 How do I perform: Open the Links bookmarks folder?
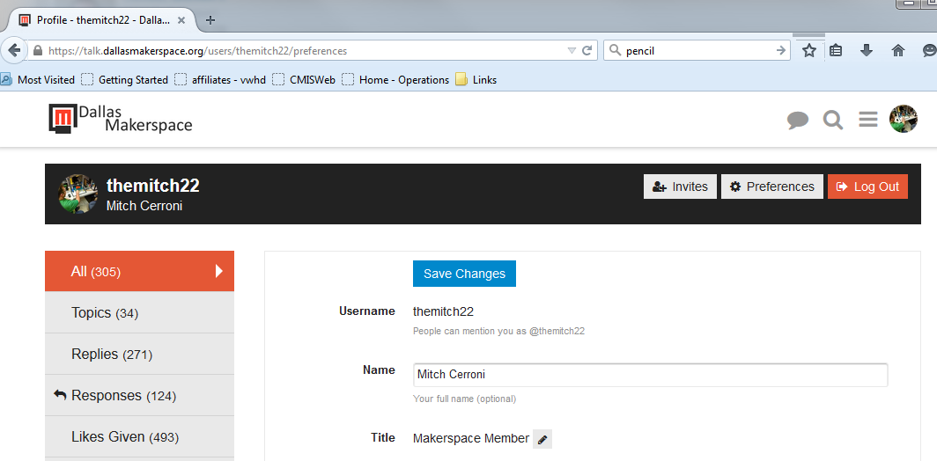click(476, 79)
